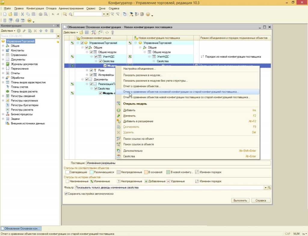Expand the Справочники node in configuration tree
Screen dimensions: 308x236
coord(3,55)
